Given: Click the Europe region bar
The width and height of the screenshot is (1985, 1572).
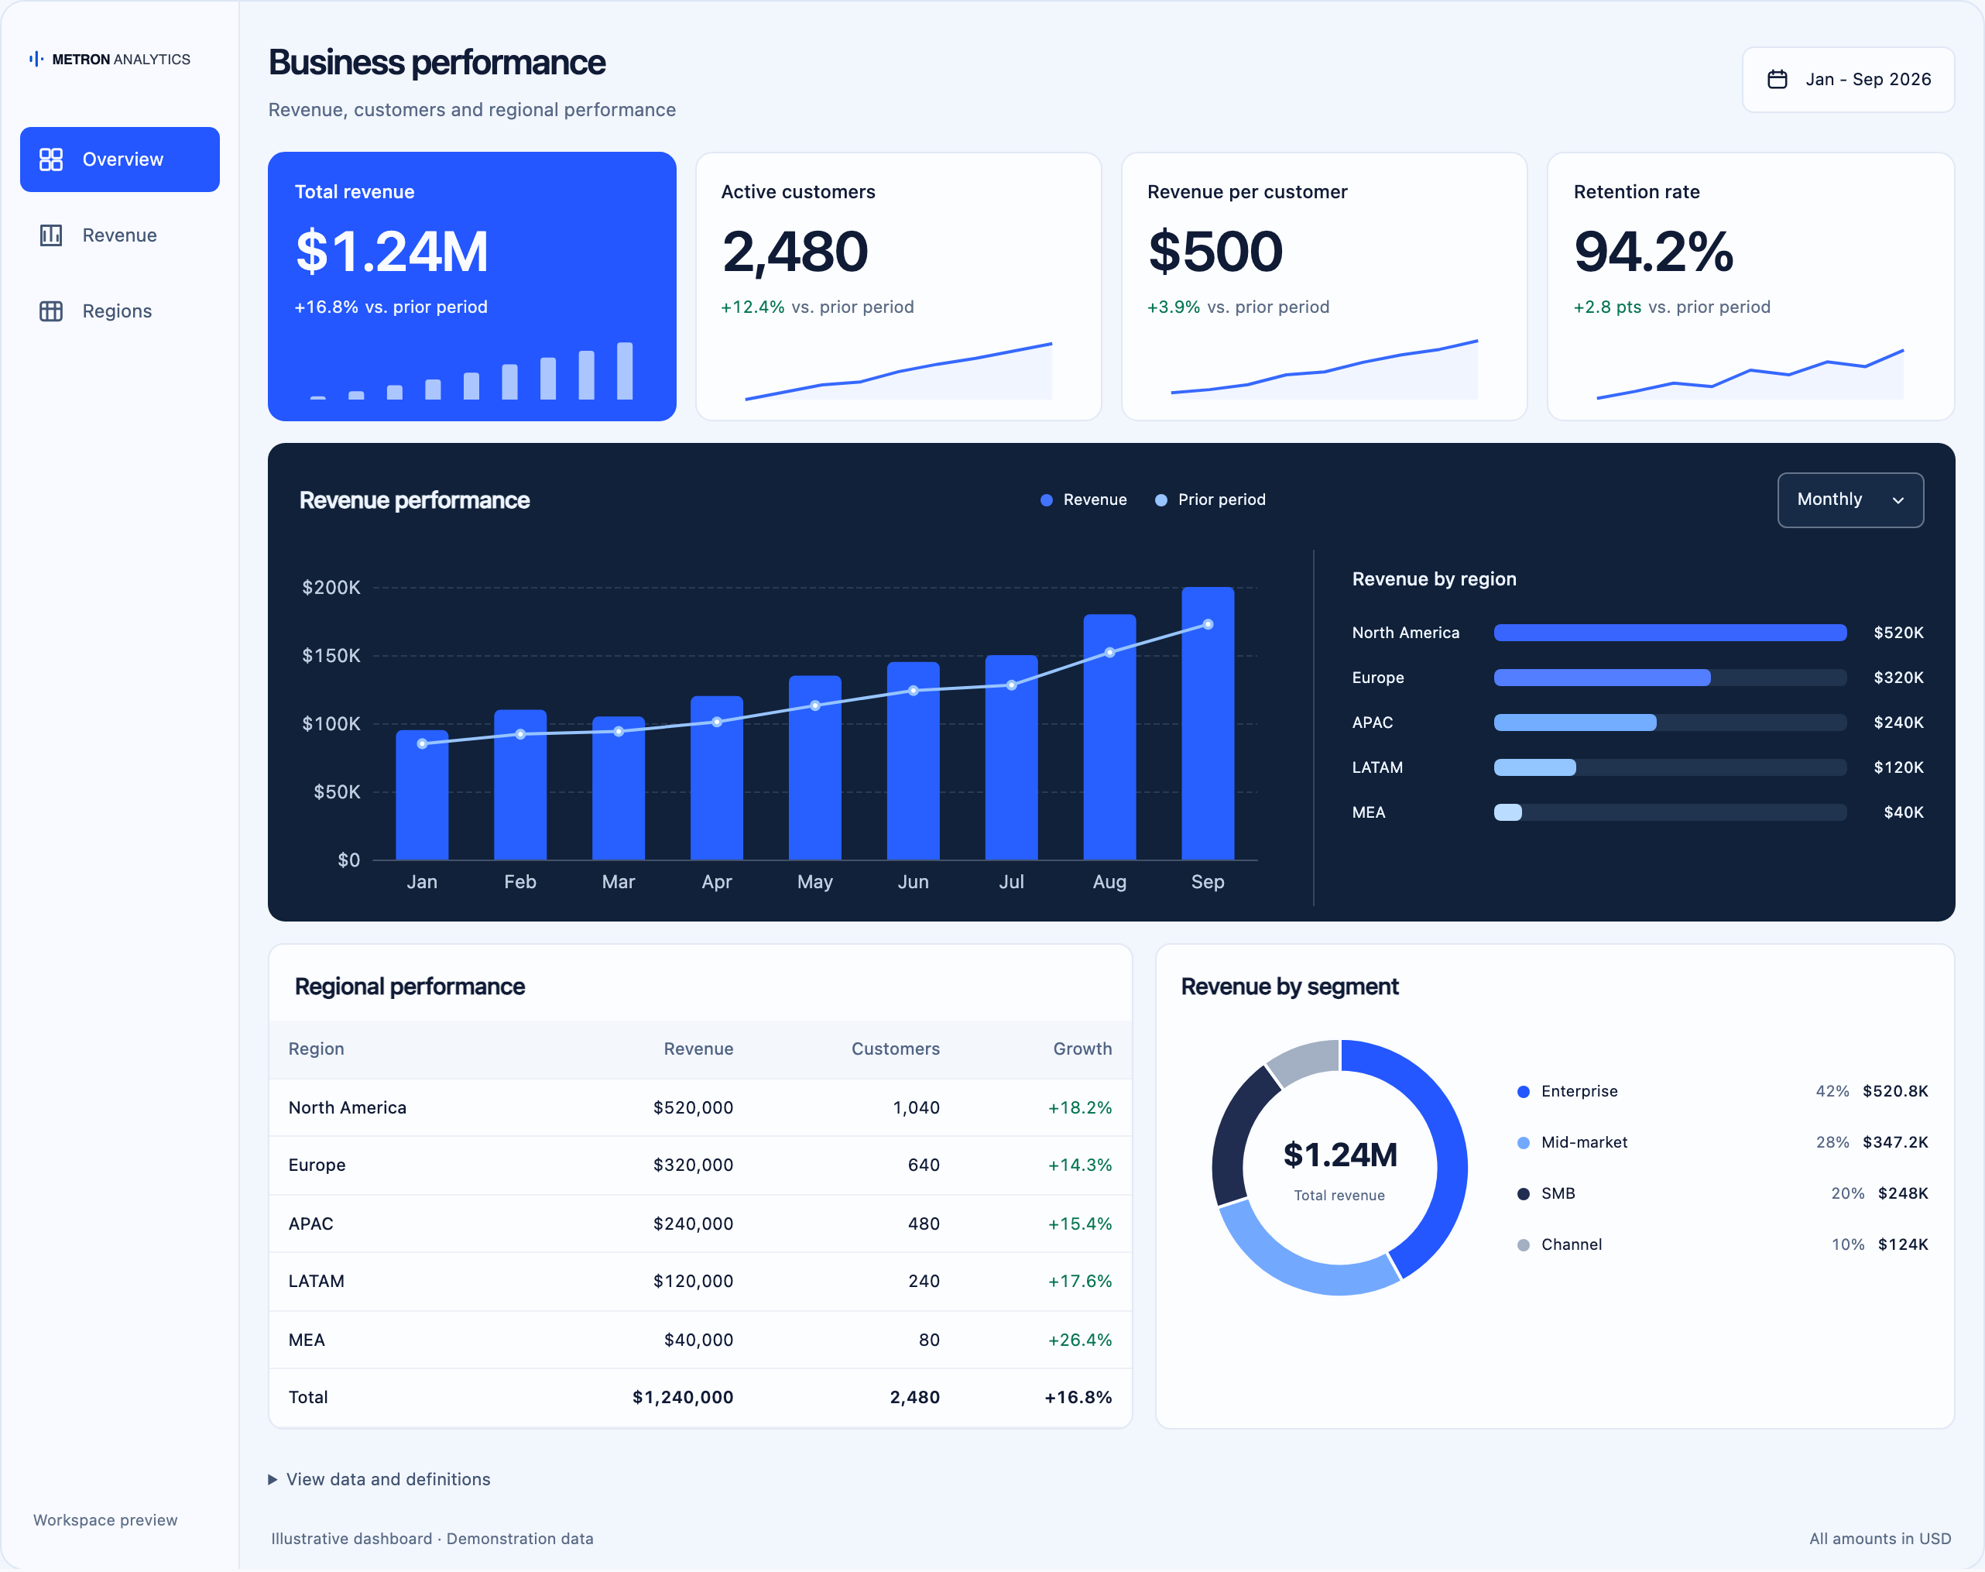Looking at the screenshot, I should click(1669, 678).
